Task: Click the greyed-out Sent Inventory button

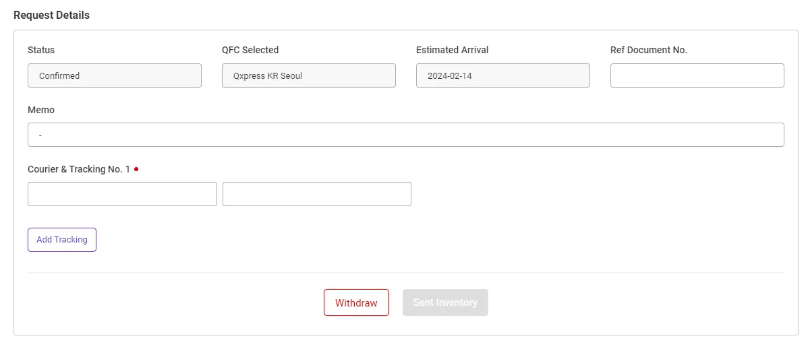Action: tap(445, 302)
